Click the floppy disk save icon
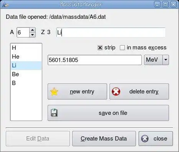 coord(54,113)
